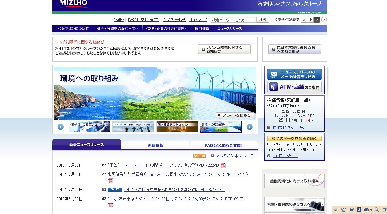Viewport: 387px width, 214px height.
Task: Click 株主・投資家のみなさまへ sidebar banner
Action: (295, 204)
